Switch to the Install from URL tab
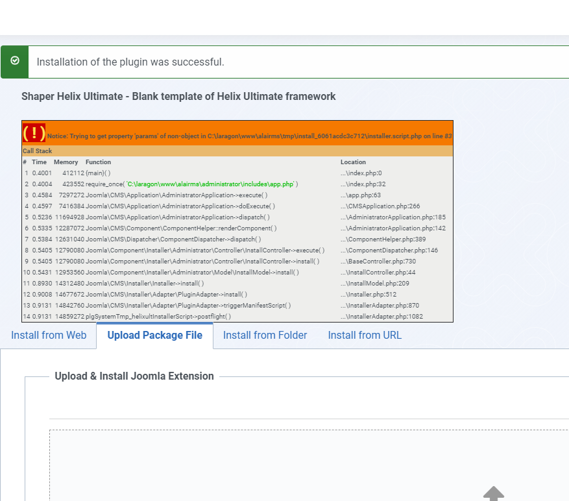569x501 pixels. point(365,335)
